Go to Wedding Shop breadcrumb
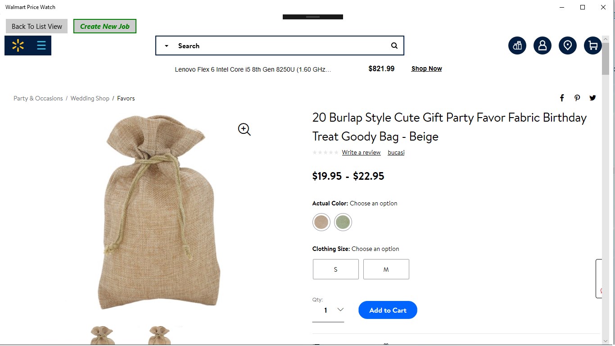 (x=90, y=98)
